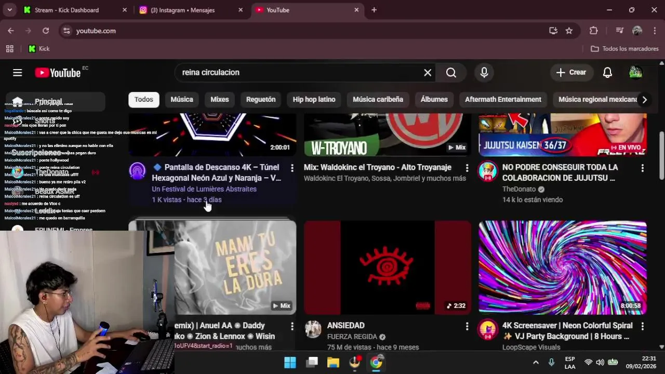The image size is (665, 374).
Task: Open options for 4K Screensaver video
Action: point(643,326)
